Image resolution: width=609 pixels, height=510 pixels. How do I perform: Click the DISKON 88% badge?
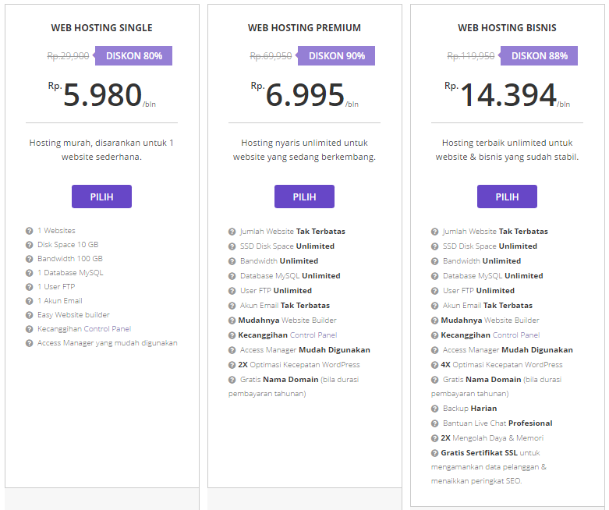pos(538,56)
